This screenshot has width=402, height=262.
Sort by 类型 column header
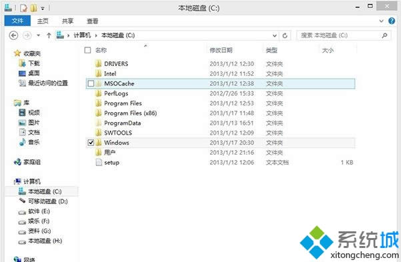click(x=271, y=50)
